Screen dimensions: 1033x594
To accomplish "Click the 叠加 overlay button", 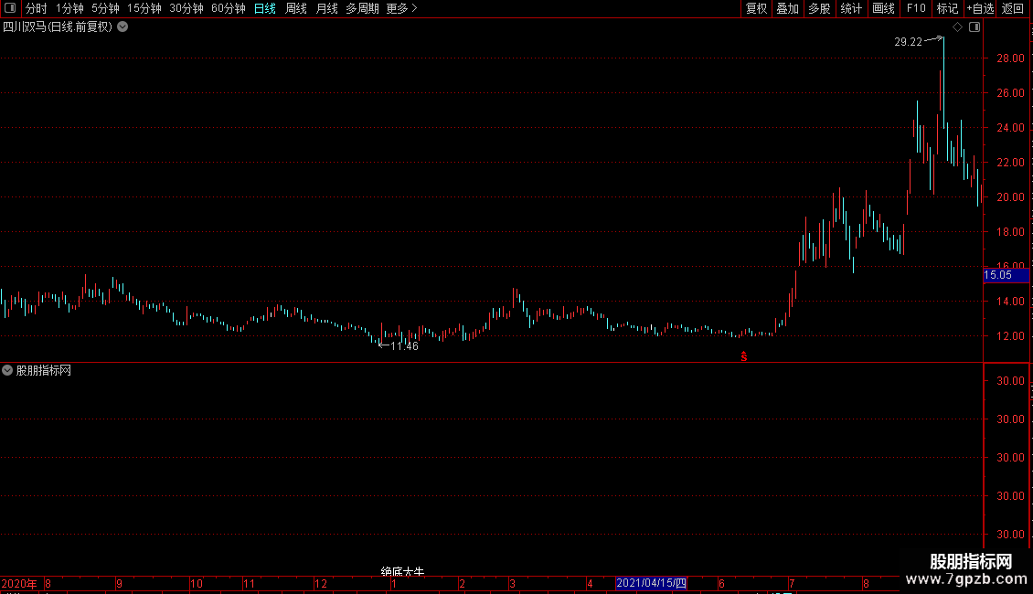I will [x=788, y=8].
